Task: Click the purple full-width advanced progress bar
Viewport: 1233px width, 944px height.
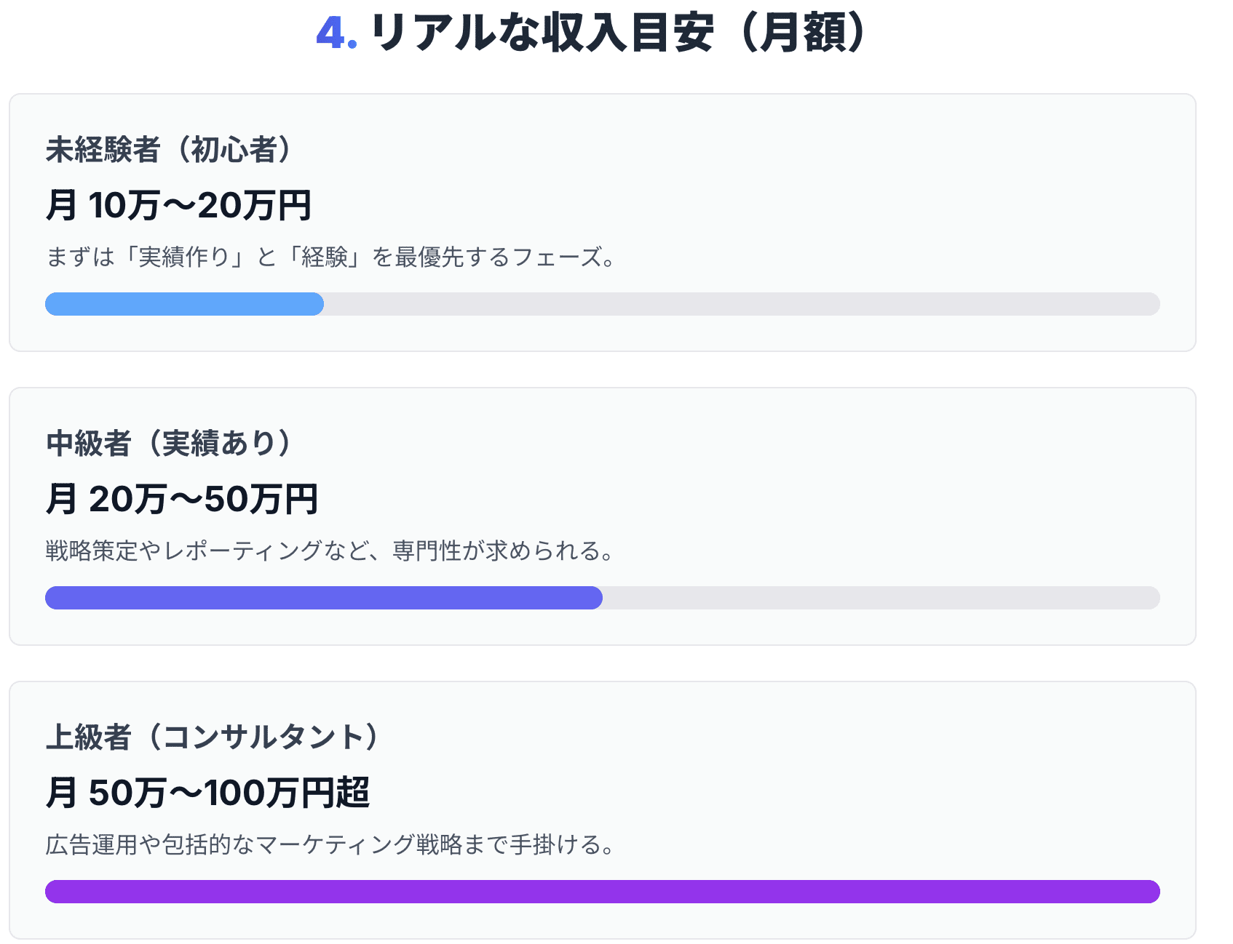Action: [602, 892]
